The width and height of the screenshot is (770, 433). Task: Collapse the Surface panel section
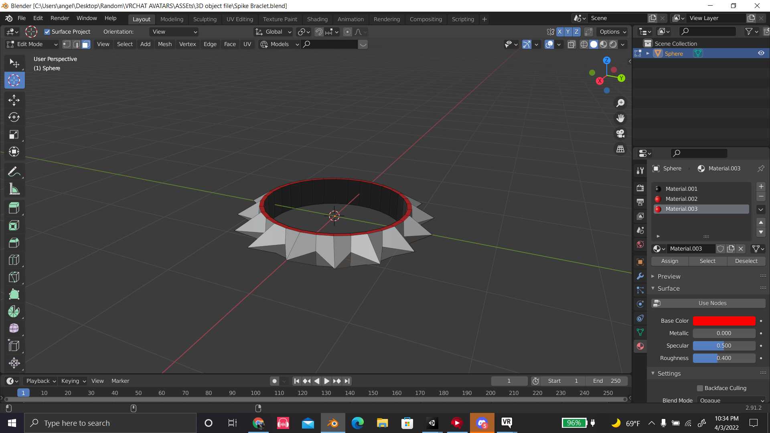click(668, 288)
